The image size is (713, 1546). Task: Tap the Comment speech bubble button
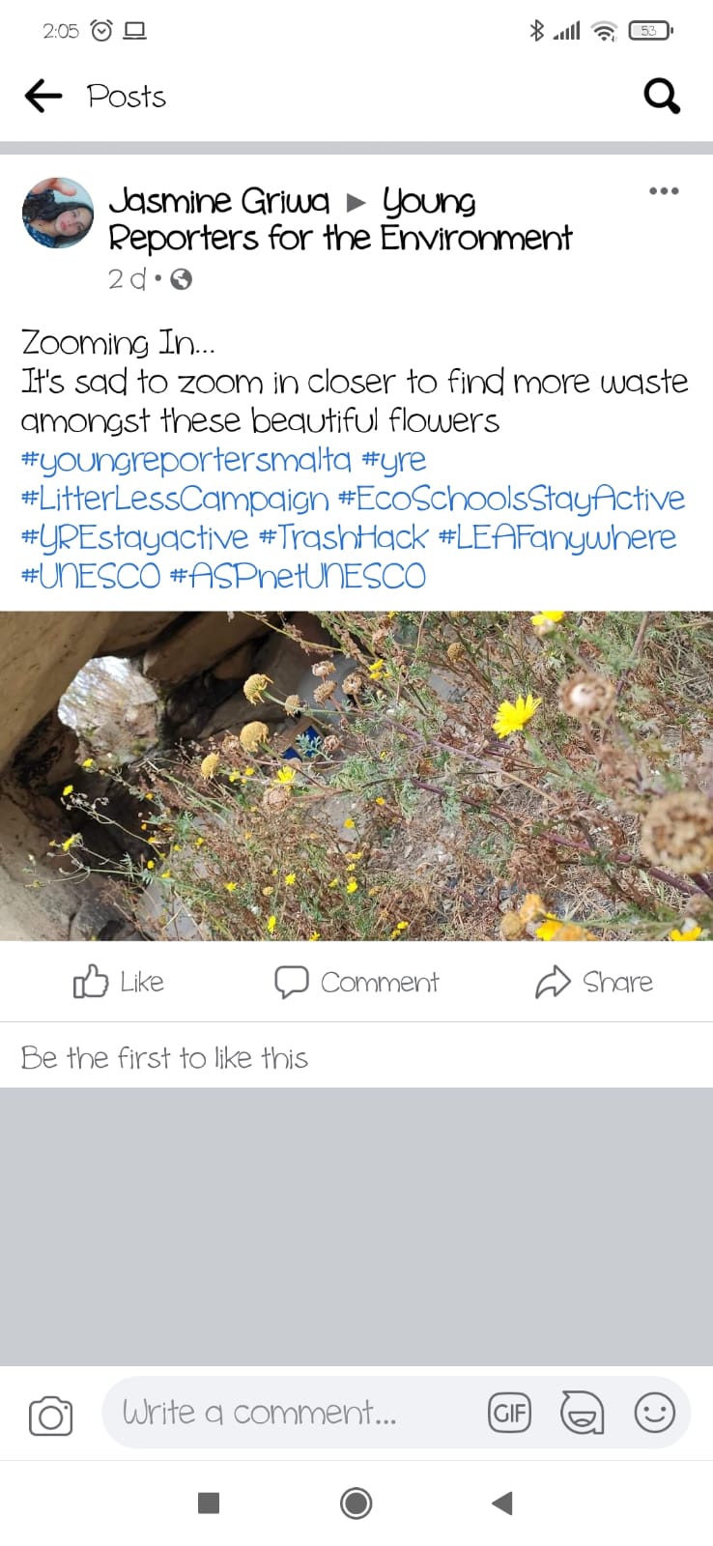[x=356, y=982]
